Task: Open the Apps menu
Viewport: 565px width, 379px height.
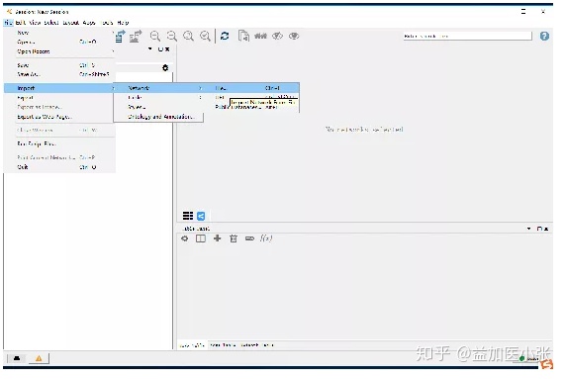Action: point(89,23)
